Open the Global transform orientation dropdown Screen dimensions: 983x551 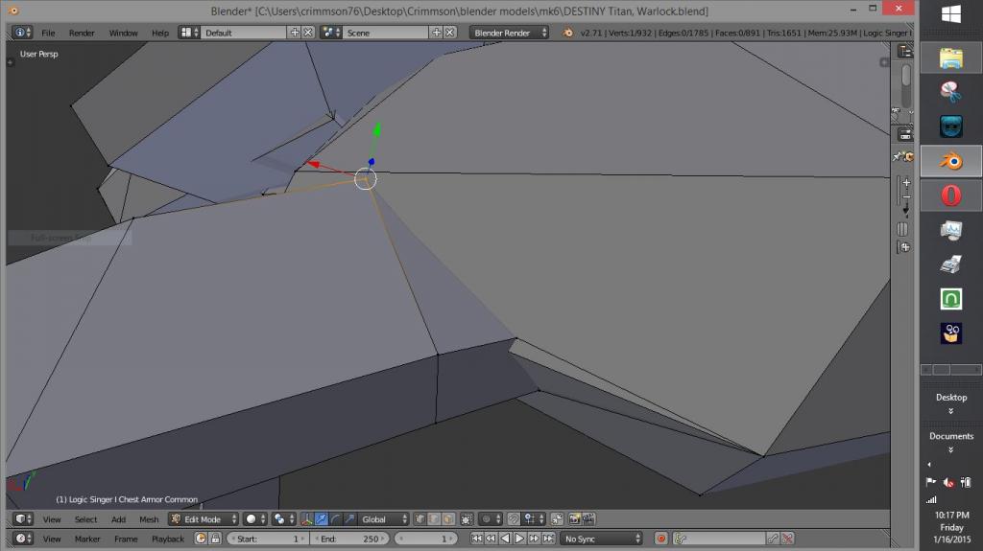coord(384,519)
